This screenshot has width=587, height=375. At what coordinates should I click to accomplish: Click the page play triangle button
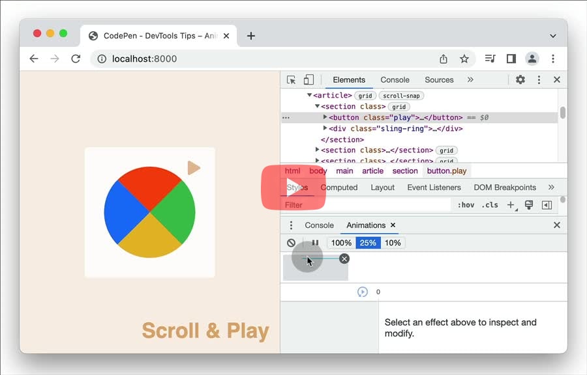coord(194,168)
